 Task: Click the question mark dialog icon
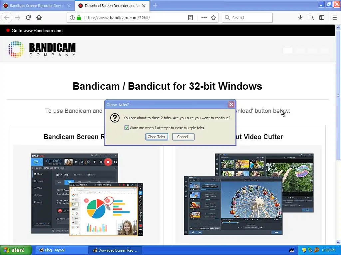pyautogui.click(x=115, y=118)
